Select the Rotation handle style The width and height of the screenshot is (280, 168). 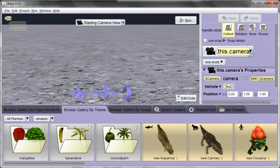click(241, 30)
